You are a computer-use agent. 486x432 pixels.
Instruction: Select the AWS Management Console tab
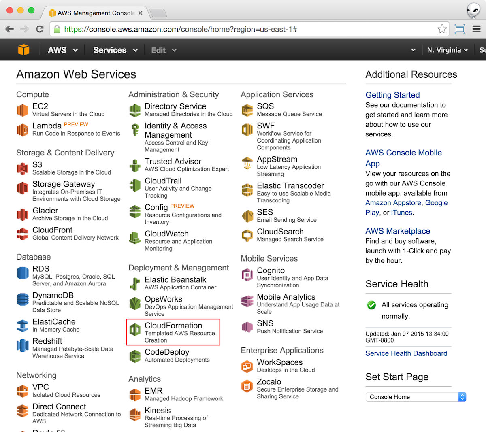tap(96, 13)
